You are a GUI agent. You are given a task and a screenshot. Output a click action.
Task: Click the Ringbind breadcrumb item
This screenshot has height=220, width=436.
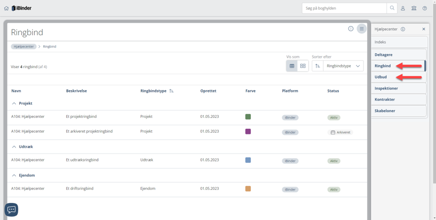49,46
